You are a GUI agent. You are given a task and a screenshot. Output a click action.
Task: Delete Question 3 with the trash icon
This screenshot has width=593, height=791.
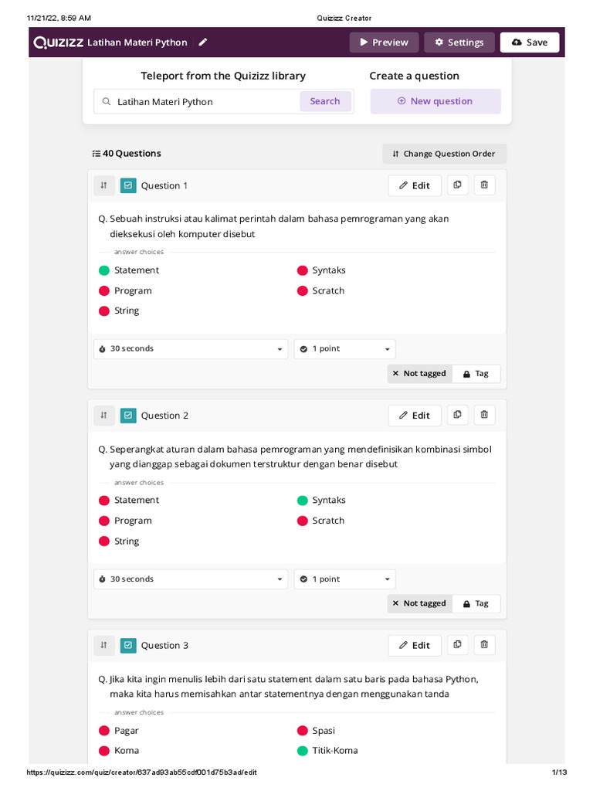click(484, 645)
